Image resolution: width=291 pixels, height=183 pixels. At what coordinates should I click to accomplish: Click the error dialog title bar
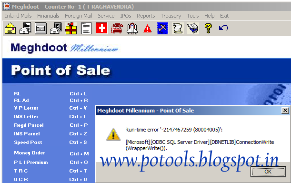click(x=192, y=111)
